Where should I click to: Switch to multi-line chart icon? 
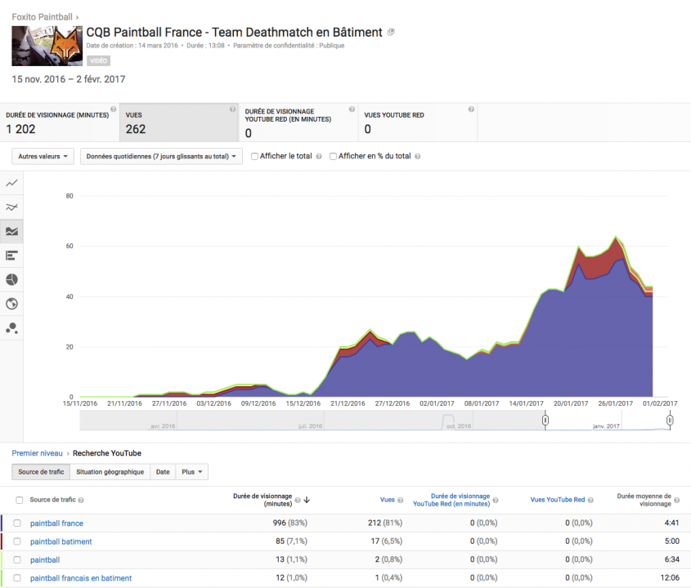tap(11, 207)
